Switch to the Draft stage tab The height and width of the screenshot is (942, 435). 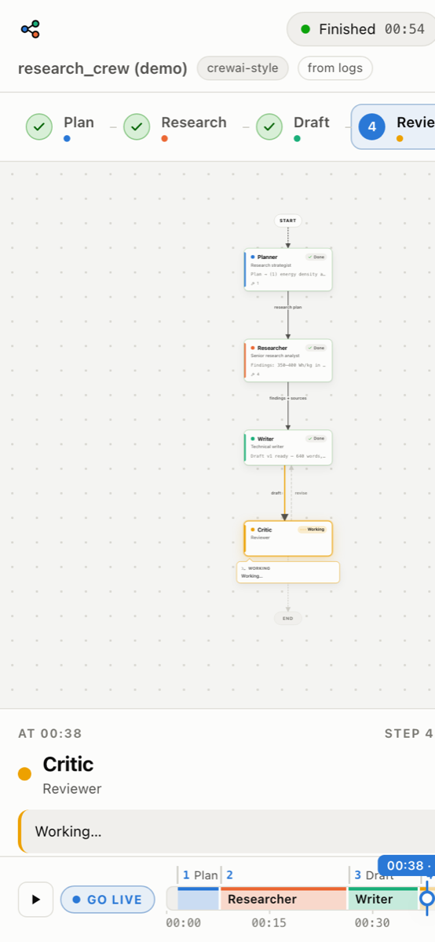[x=293, y=126]
